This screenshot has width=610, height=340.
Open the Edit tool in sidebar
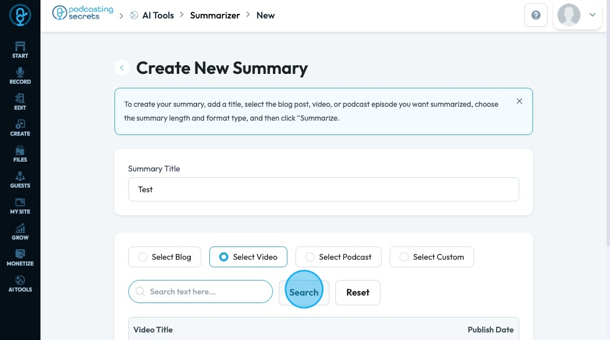tap(20, 102)
